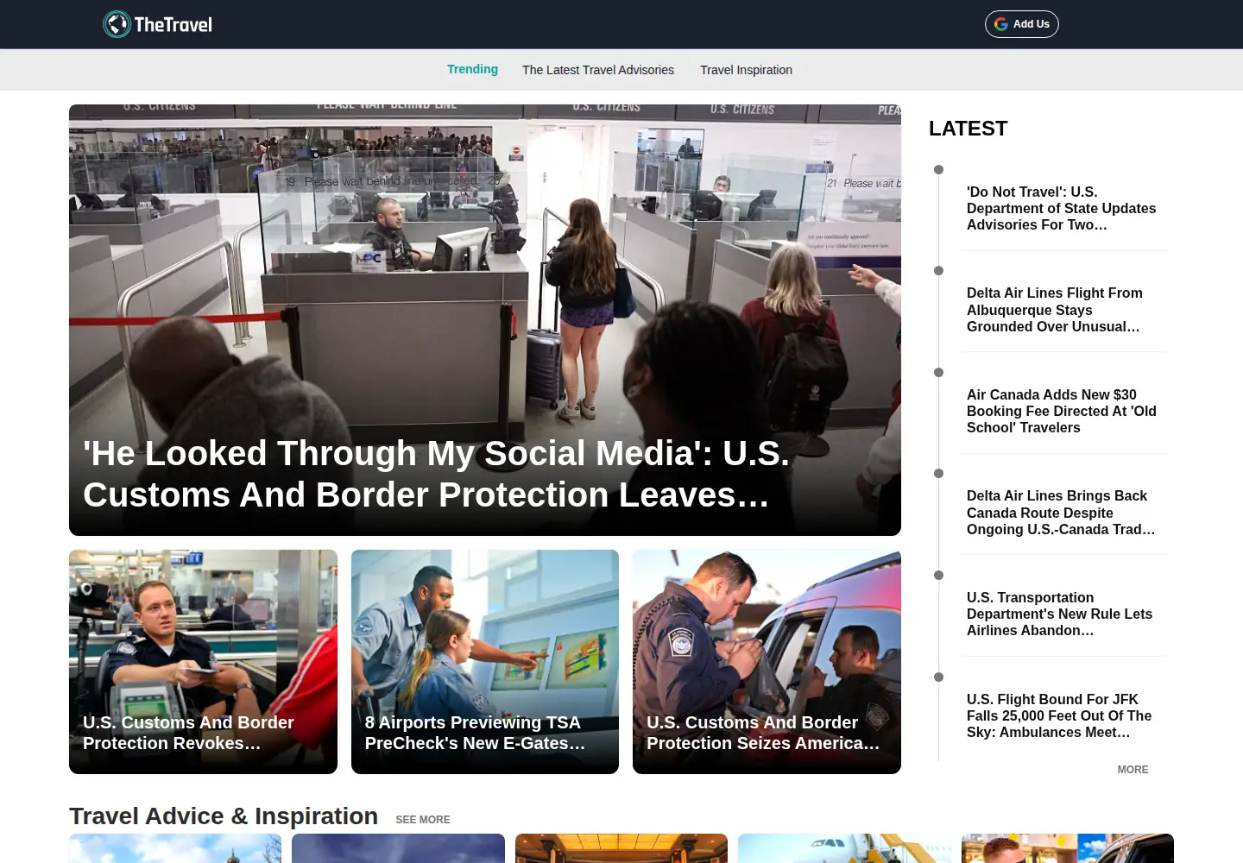Screen dimensions: 1243x863
Task: Click the Travel Advice & Inspiration heading
Action: (224, 816)
